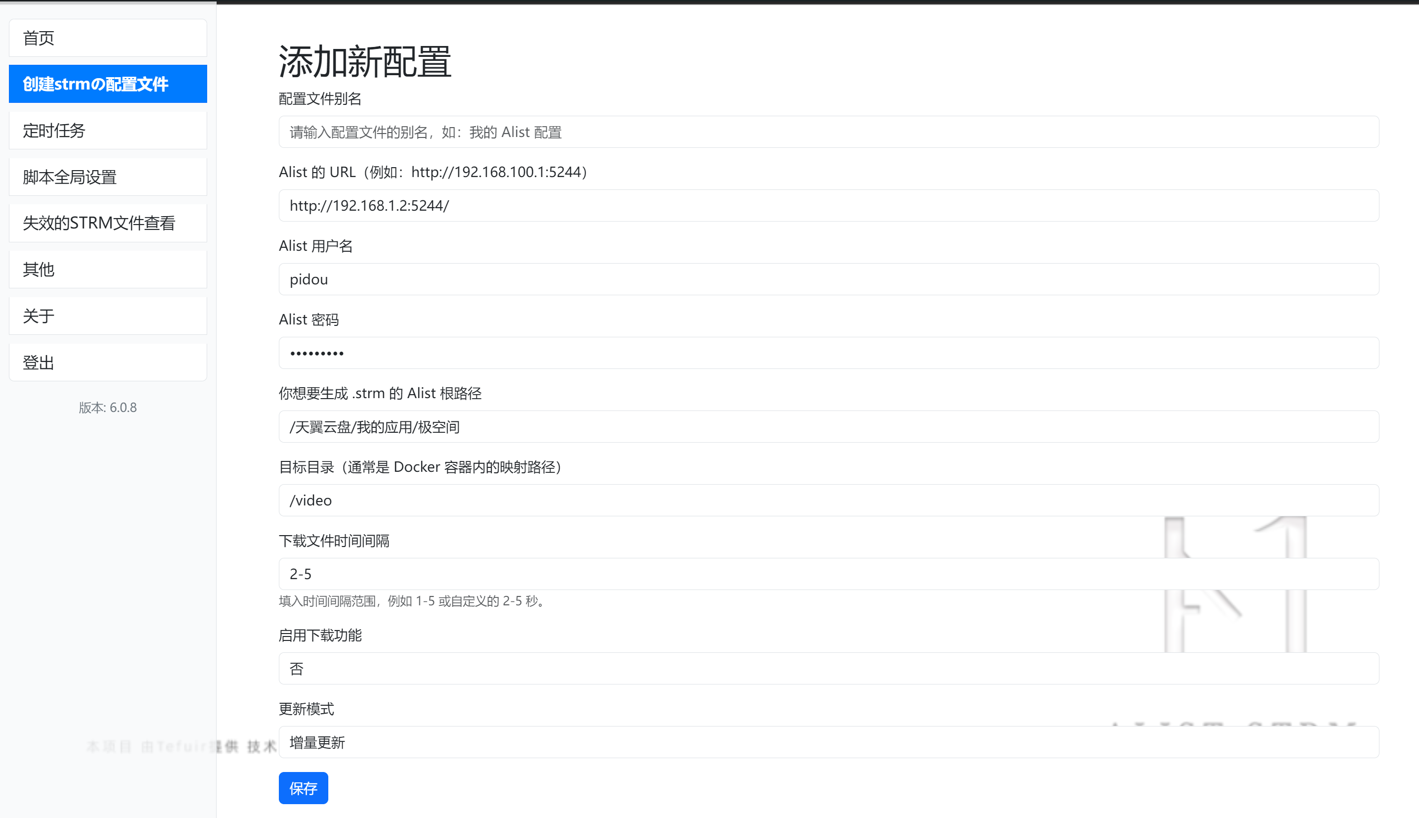Click the 下载文件时间间隔 input
The height and width of the screenshot is (818, 1419).
pos(828,574)
